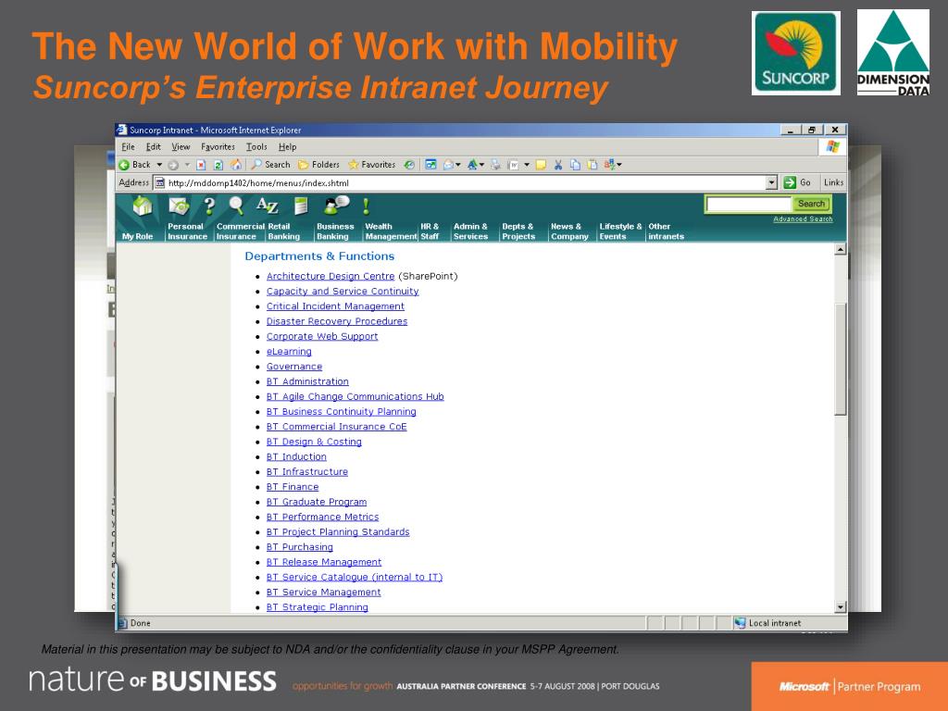
Task: Open the BT Graduate Program link
Action: click(317, 502)
